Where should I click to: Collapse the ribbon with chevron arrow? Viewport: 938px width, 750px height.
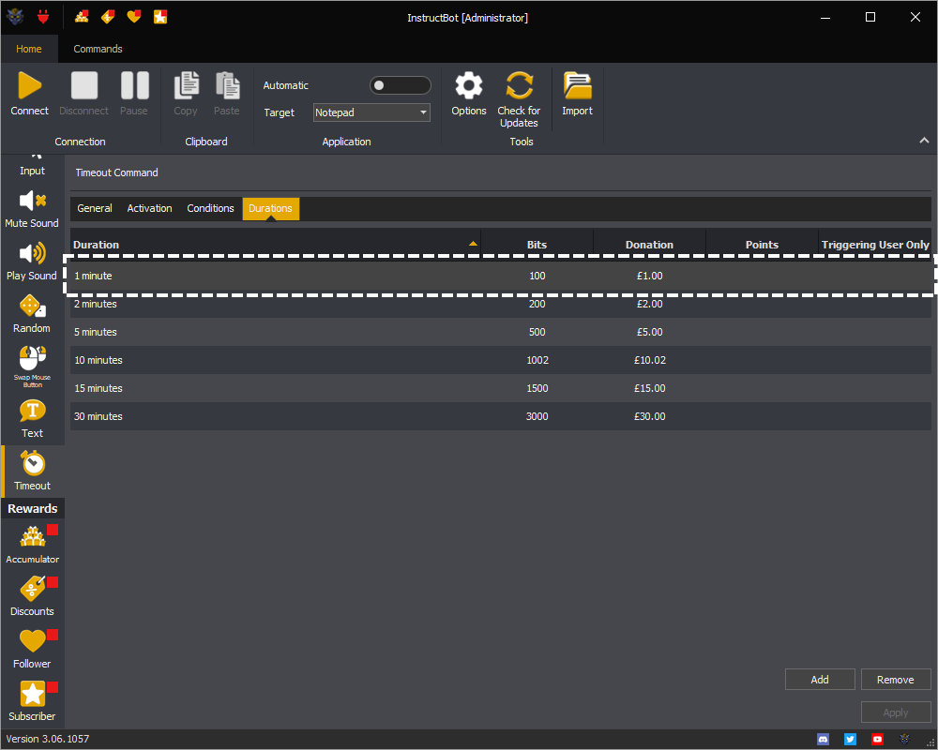(924, 141)
